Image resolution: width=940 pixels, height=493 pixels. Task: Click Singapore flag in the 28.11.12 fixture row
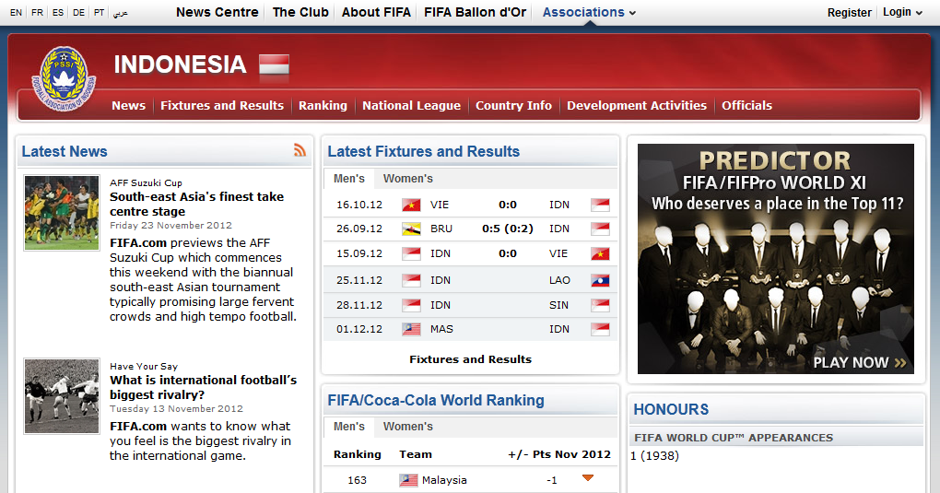pyautogui.click(x=600, y=305)
